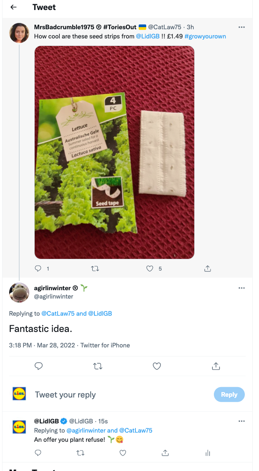The image size is (259, 471).
Task: Like the 'Fantastic idea.' reply
Action: coord(157,366)
